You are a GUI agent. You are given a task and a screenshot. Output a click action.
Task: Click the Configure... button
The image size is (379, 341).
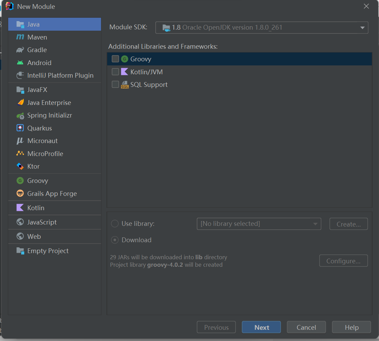point(343,261)
